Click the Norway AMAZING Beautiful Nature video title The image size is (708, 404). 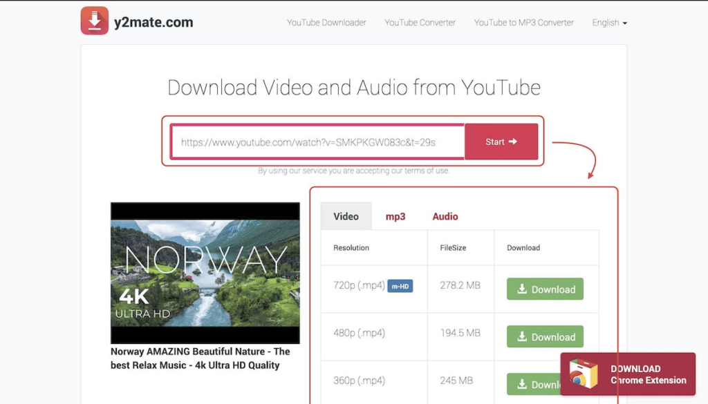point(200,358)
